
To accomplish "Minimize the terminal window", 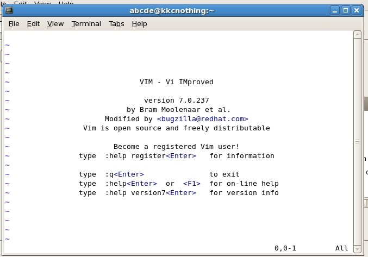I will (335, 10).
